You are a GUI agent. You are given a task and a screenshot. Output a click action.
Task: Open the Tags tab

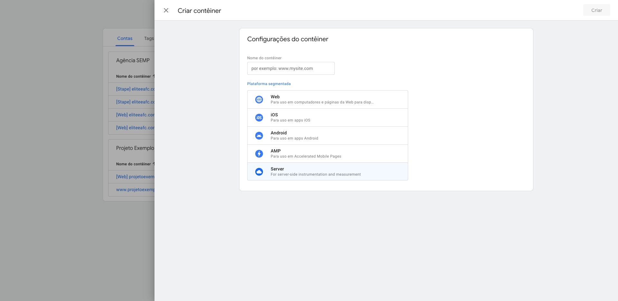coord(149,38)
